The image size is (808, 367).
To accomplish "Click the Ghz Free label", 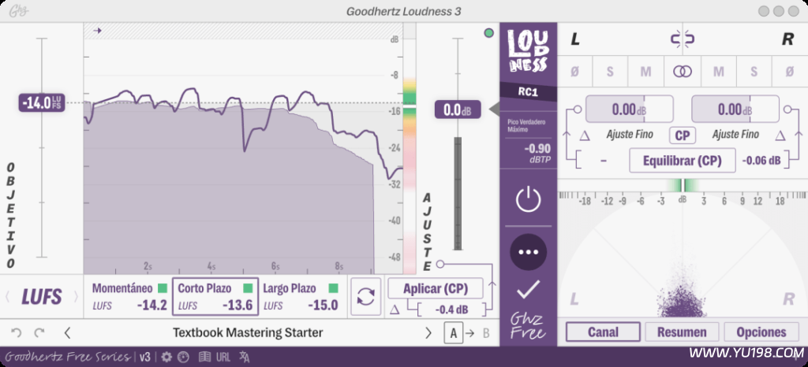I will pyautogui.click(x=528, y=324).
